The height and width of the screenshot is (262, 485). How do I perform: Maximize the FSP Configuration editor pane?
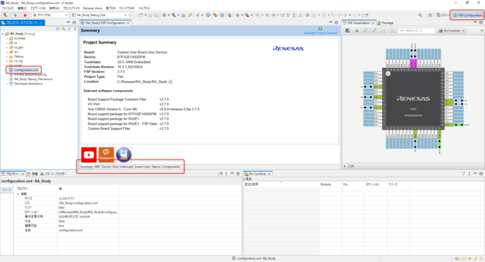click(x=336, y=23)
